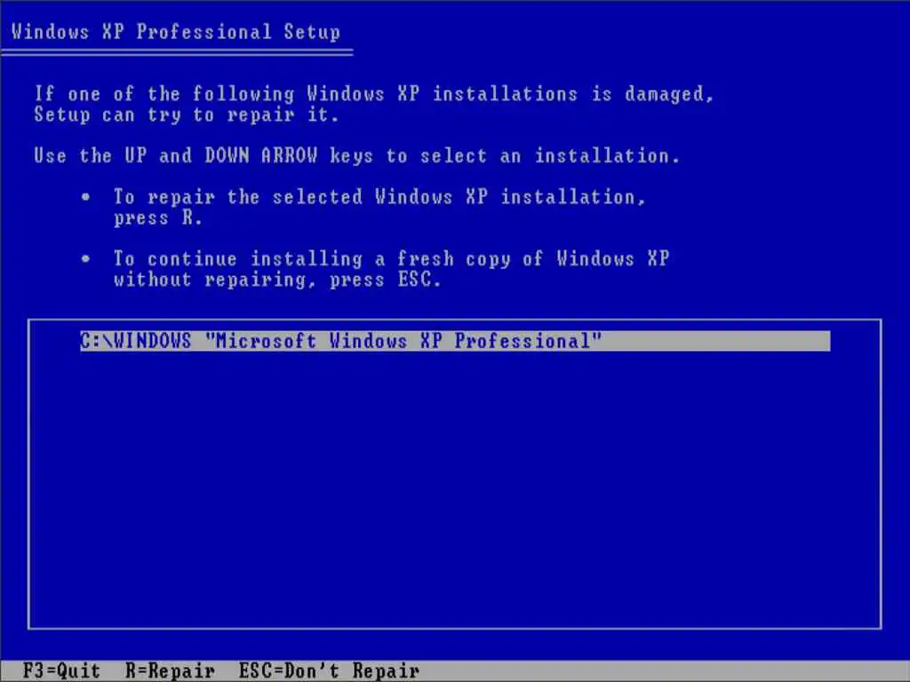Click 'To continue installing a fresh copy' line
This screenshot has height=682, width=910.
coord(391,258)
